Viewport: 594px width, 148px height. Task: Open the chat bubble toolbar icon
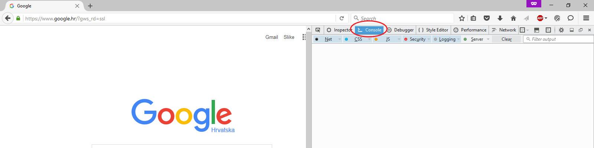coord(571,18)
